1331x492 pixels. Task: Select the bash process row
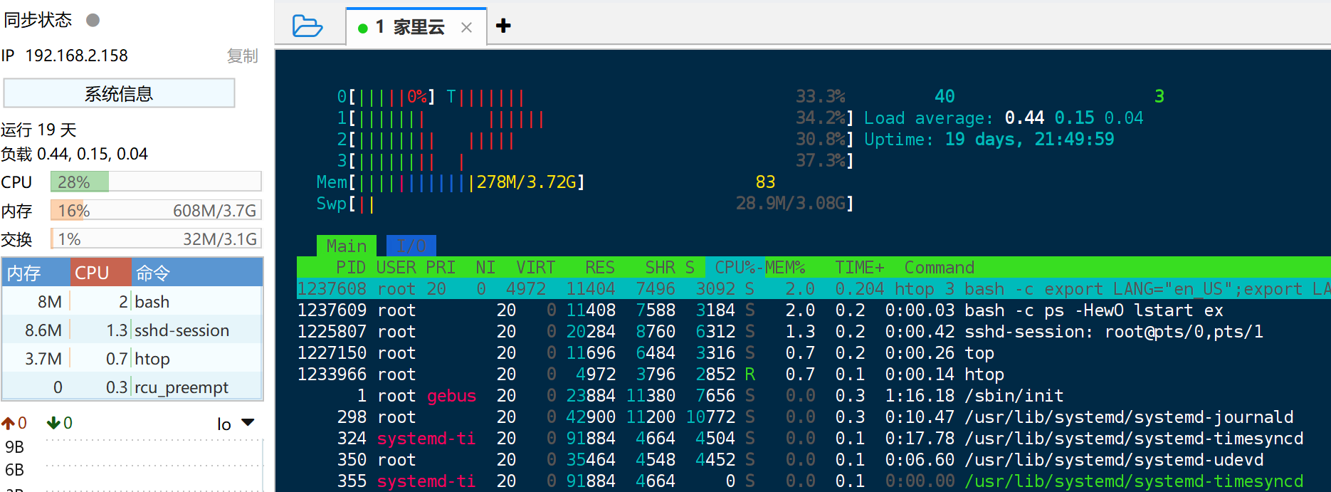coord(132,301)
